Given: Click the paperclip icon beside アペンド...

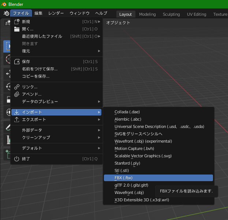Looking at the screenshot, I should (x=17, y=94).
